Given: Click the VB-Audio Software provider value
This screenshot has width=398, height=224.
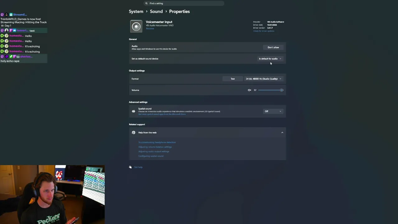Looking at the screenshot, I should [x=275, y=22].
